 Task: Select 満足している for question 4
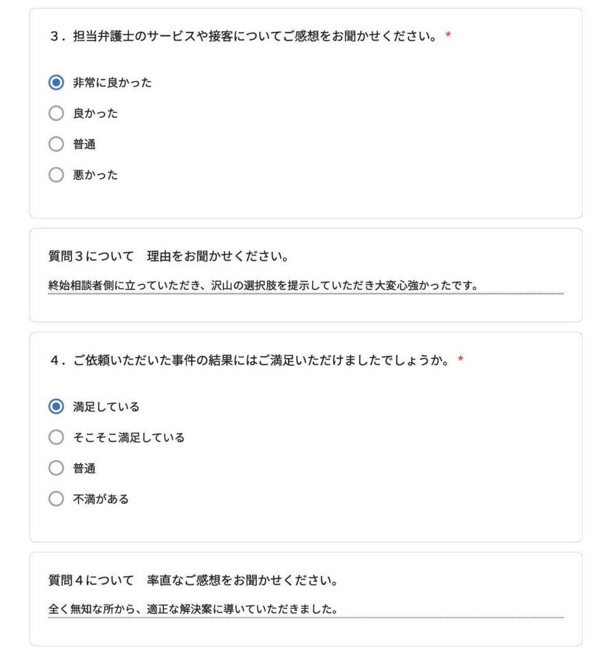(x=56, y=406)
